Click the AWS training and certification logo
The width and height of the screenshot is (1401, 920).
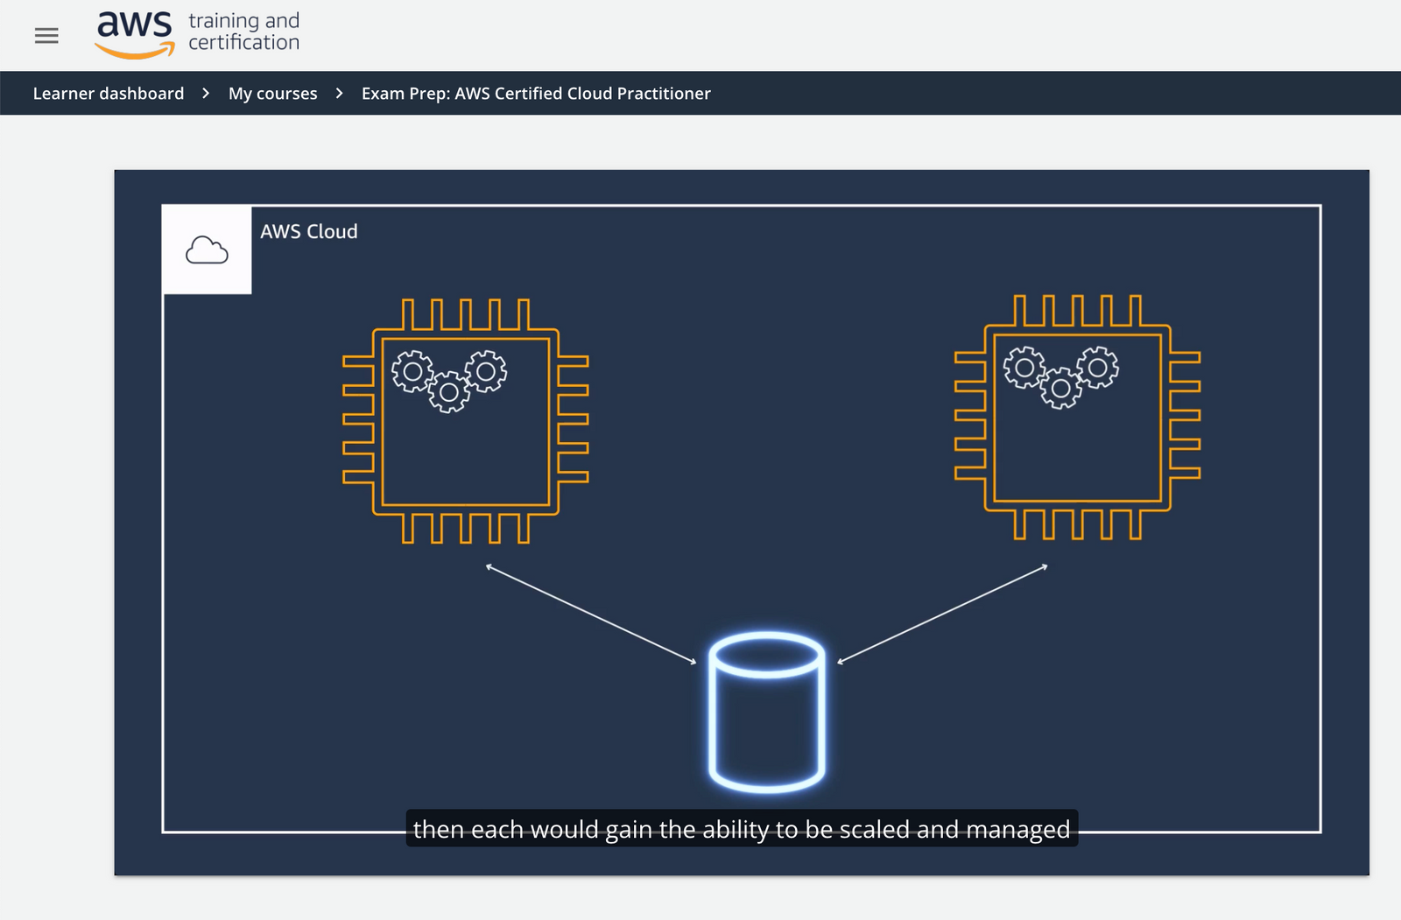coord(198,35)
